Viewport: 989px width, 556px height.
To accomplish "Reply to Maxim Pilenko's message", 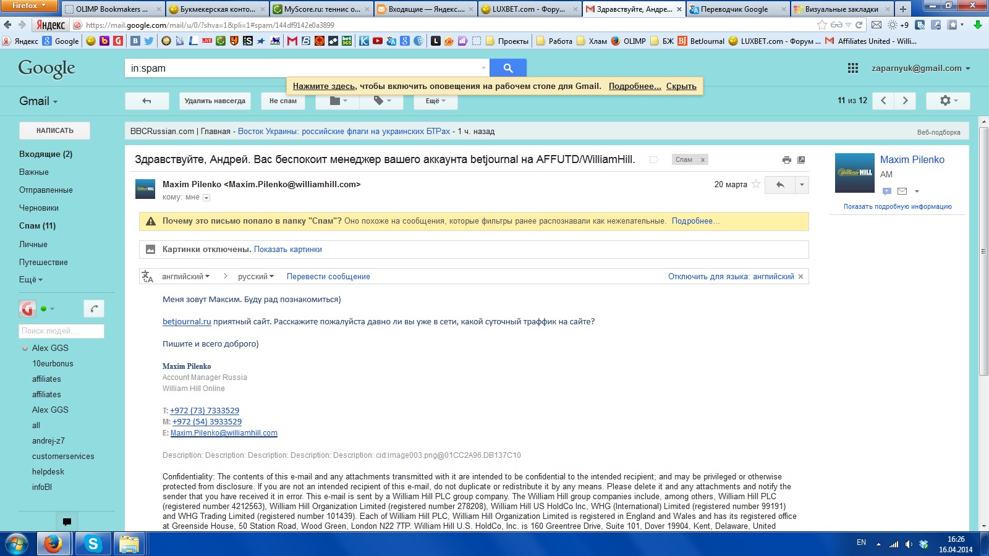I will click(x=780, y=185).
